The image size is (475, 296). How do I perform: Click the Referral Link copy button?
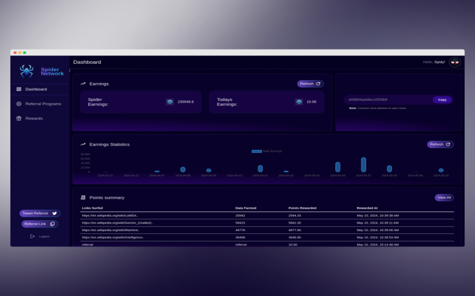(x=40, y=224)
